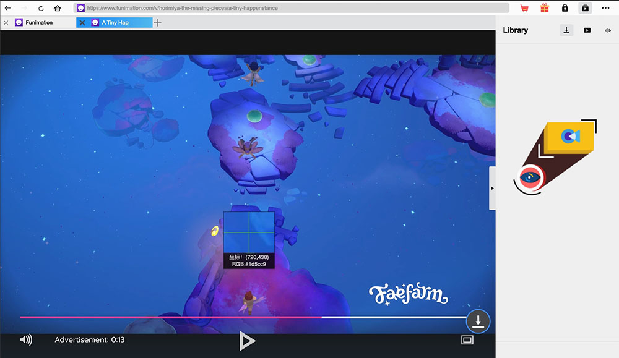Click the round blue download button
Viewport: 619px width, 358px height.
(478, 322)
